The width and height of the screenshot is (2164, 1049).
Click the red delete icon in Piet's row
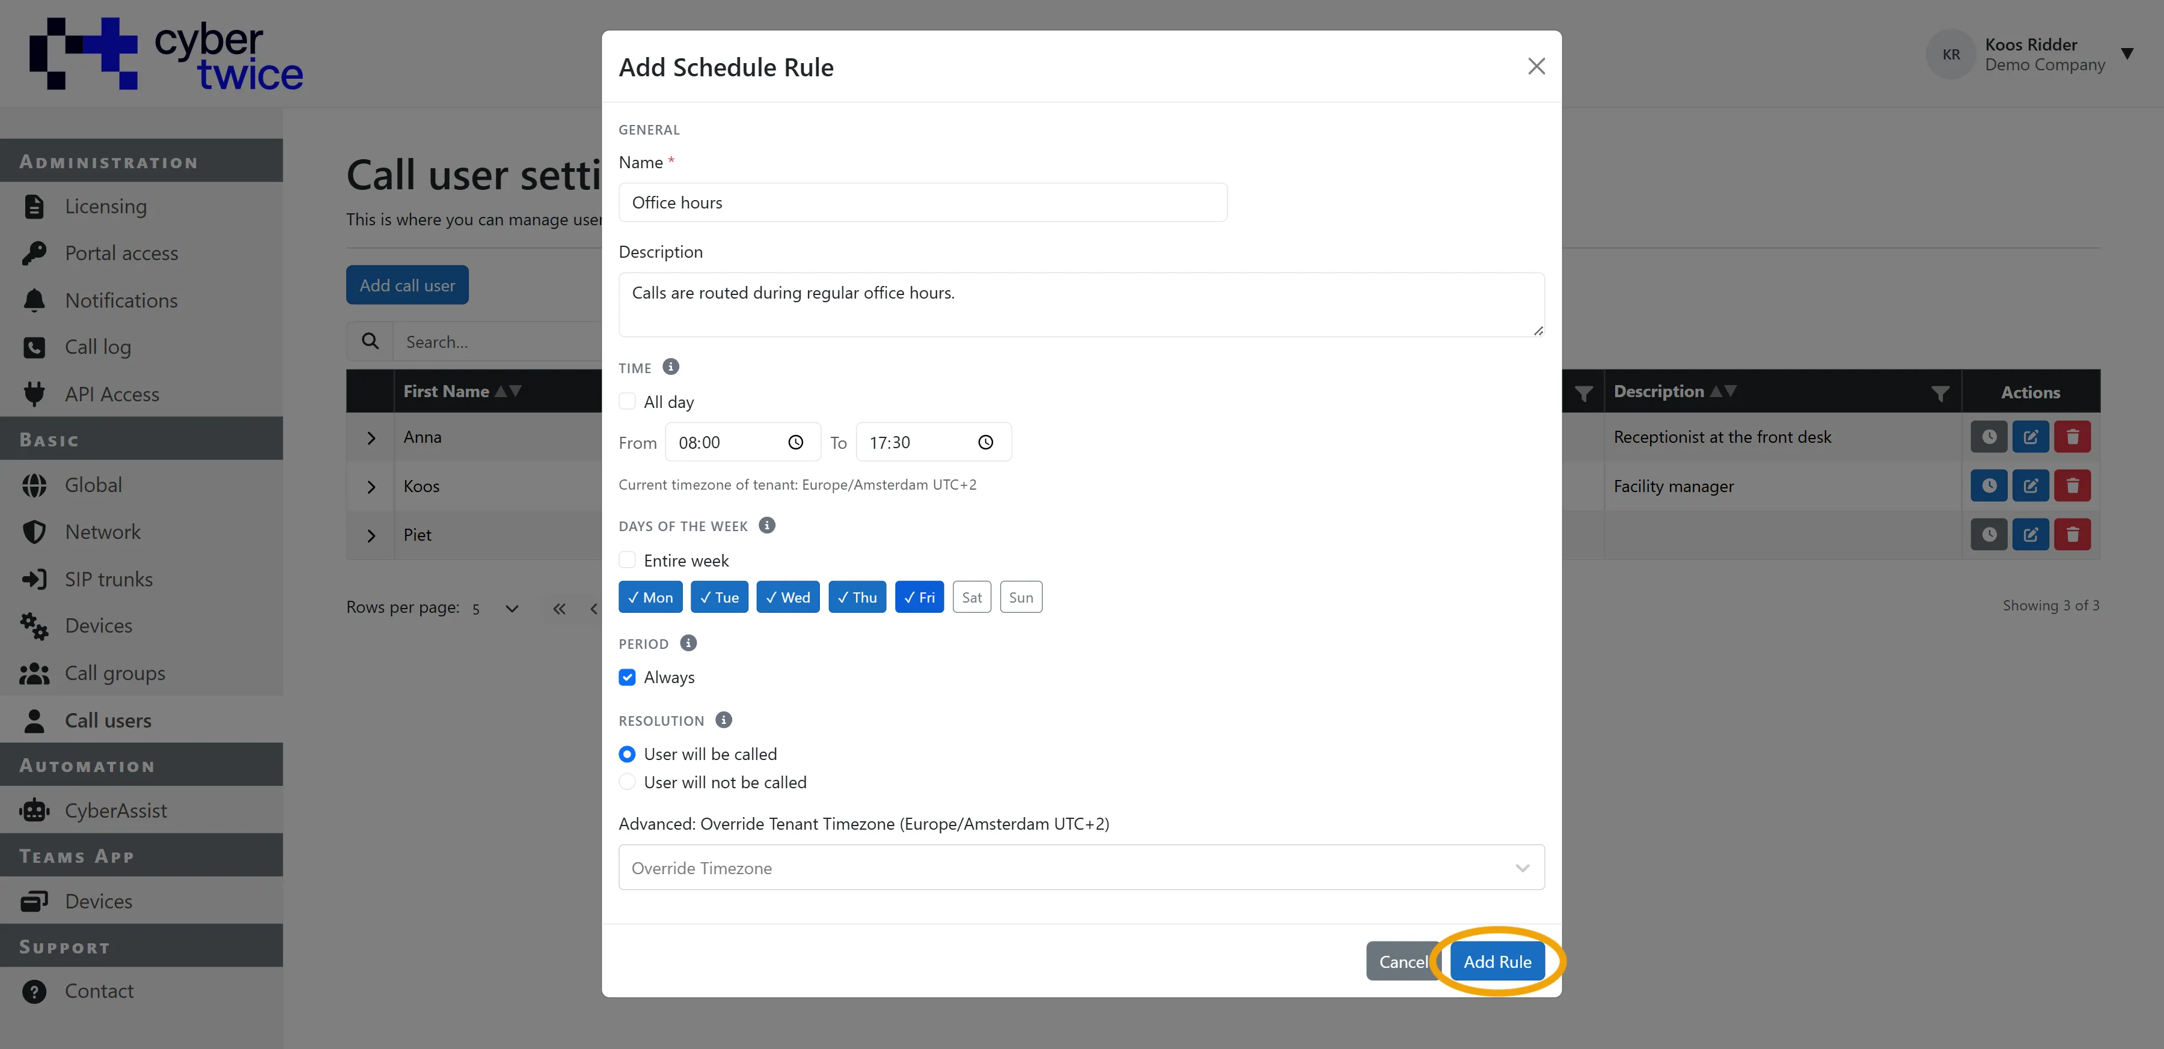tap(2073, 534)
